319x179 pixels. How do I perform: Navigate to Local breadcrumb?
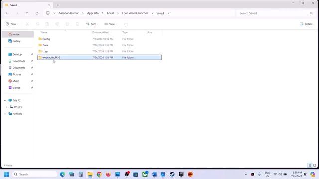(x=110, y=13)
